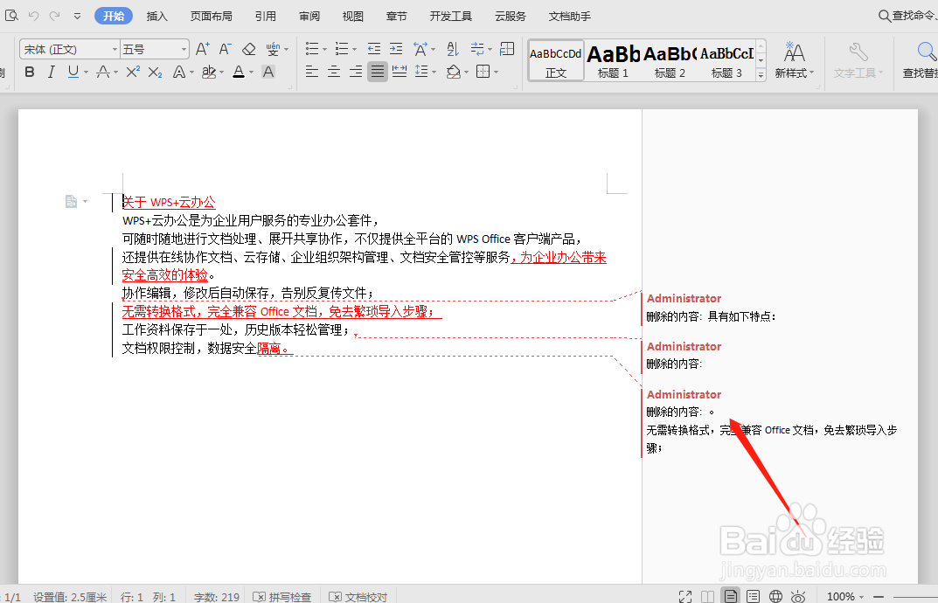Open the quick access customize dropdown arrow
Screen dimensions: 938x603
pyautogui.click(x=77, y=16)
